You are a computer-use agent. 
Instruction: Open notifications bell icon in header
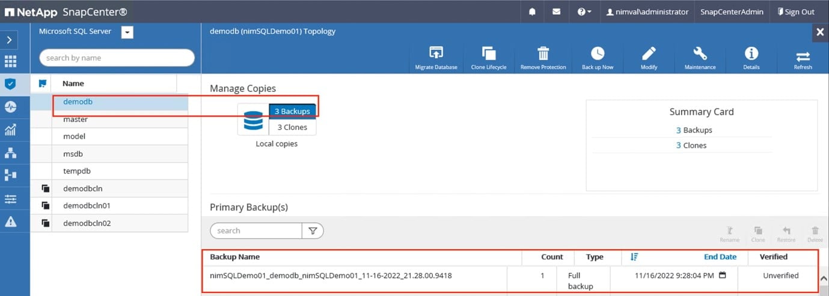(x=532, y=12)
